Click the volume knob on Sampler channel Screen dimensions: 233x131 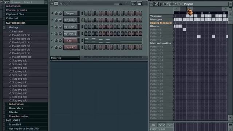(60, 13)
